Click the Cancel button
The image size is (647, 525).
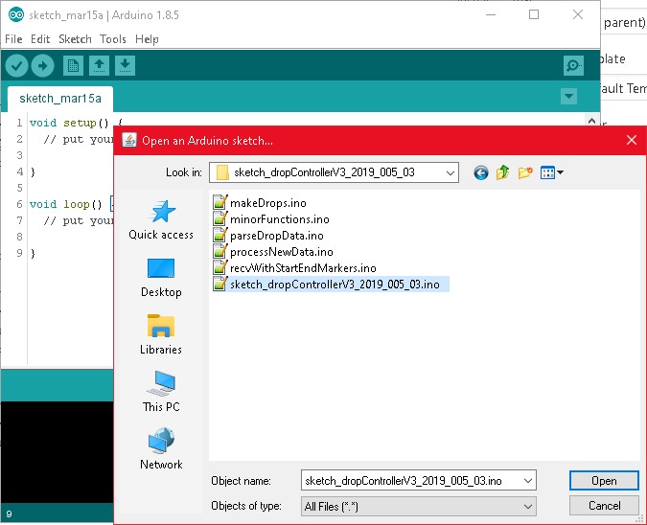pyautogui.click(x=604, y=506)
